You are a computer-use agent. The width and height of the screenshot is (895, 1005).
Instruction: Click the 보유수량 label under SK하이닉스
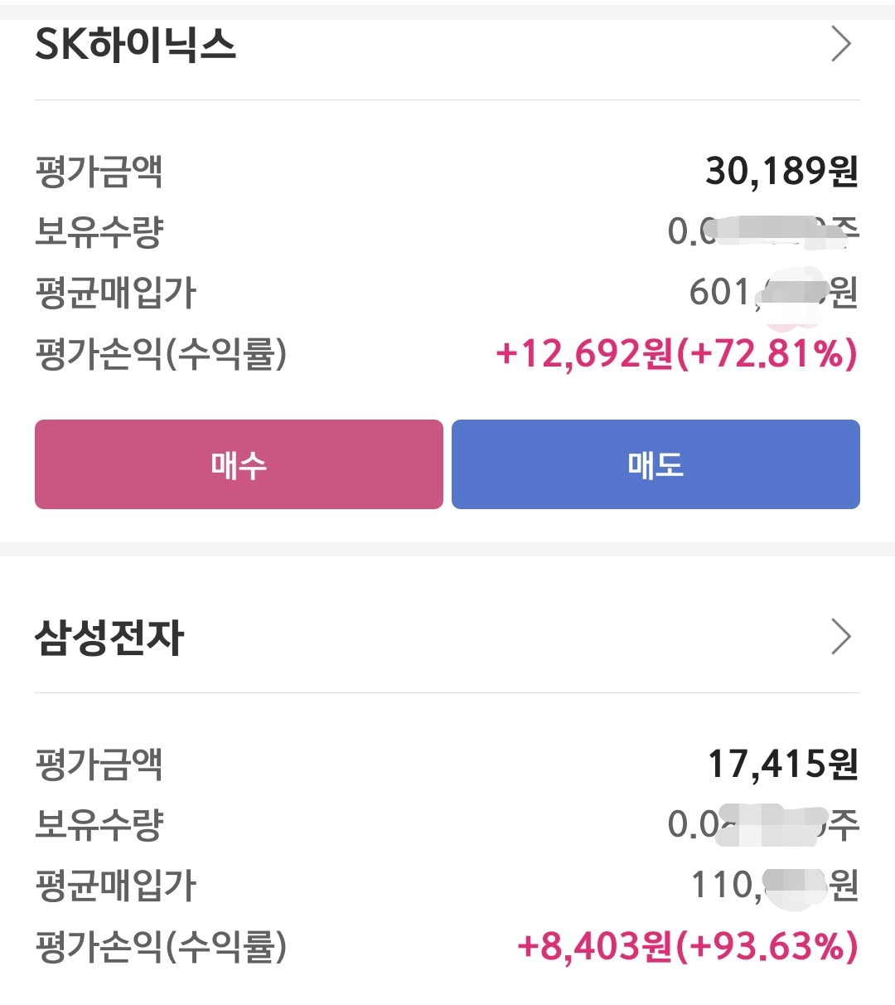click(x=99, y=232)
